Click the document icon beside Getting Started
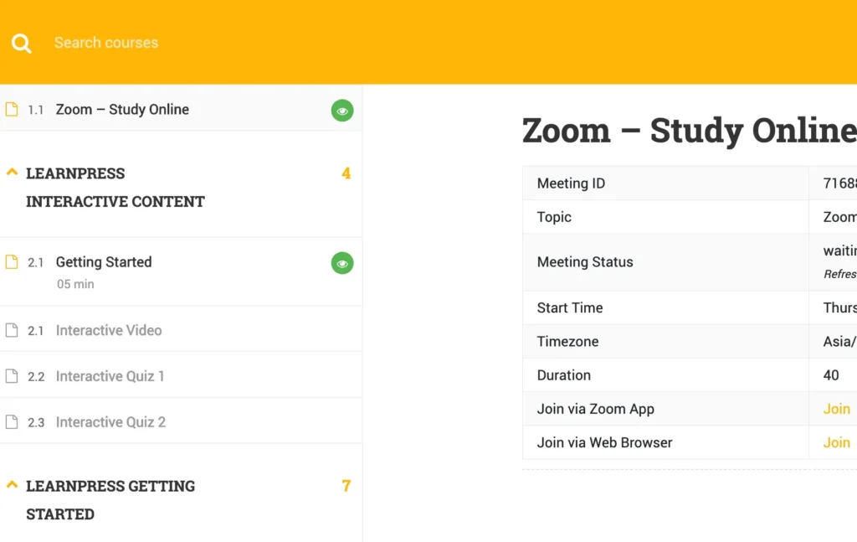 click(x=12, y=262)
